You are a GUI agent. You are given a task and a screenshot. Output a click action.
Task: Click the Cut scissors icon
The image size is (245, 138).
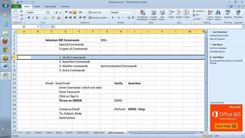(x=21, y=11)
